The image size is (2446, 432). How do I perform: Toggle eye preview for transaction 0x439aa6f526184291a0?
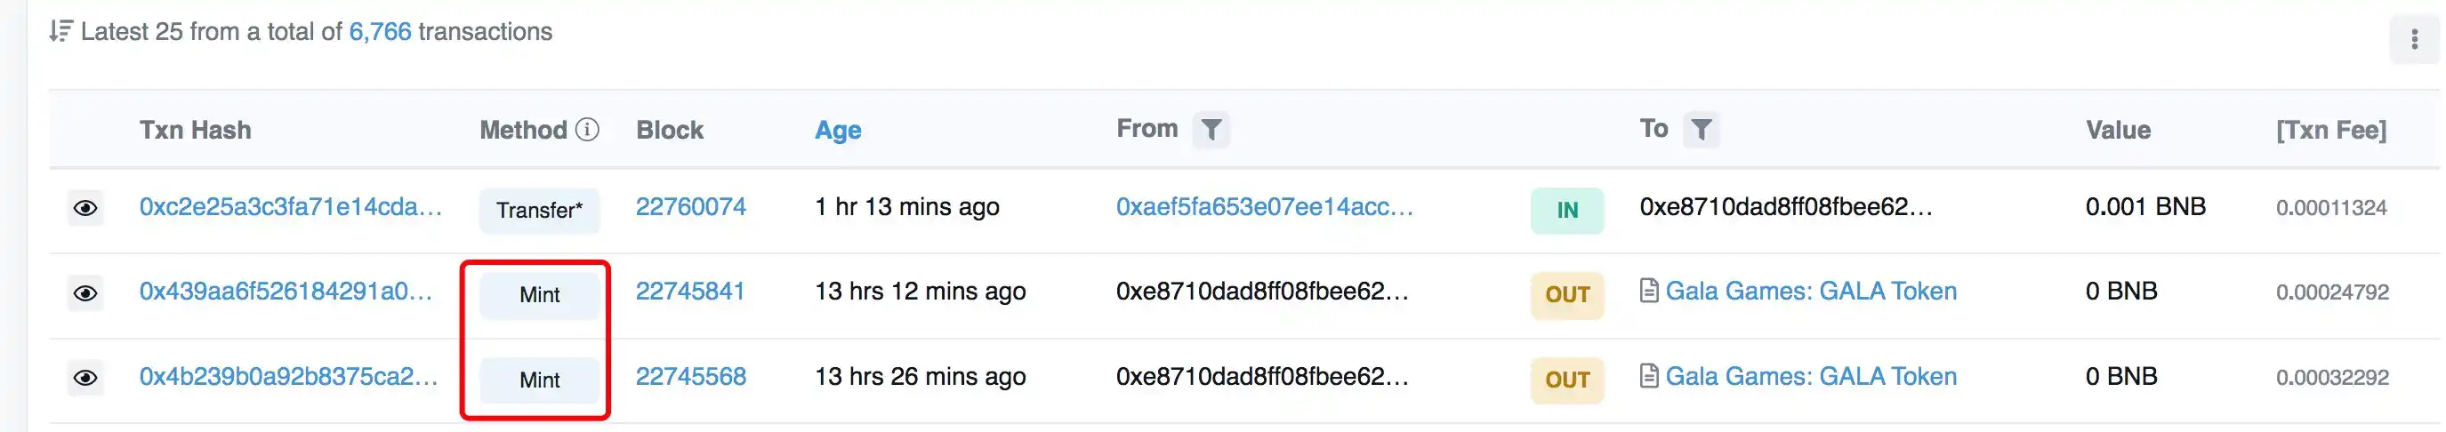click(x=85, y=292)
